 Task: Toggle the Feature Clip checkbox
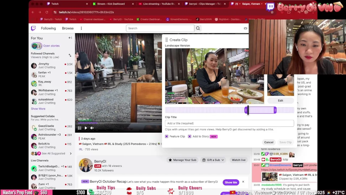click(167, 136)
